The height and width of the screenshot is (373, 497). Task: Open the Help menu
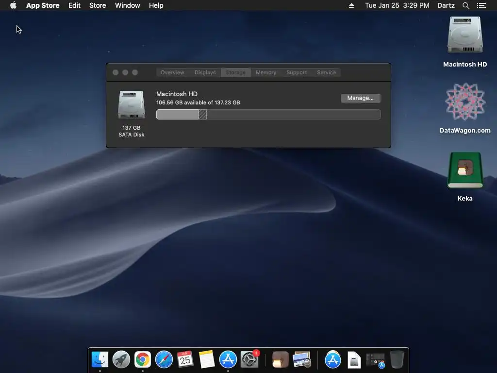(x=156, y=5)
